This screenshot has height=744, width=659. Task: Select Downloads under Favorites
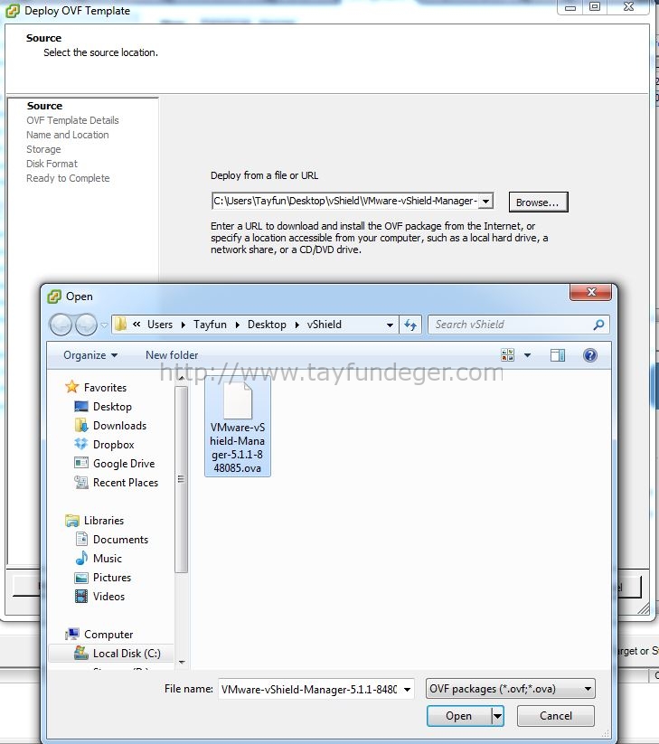(x=119, y=426)
